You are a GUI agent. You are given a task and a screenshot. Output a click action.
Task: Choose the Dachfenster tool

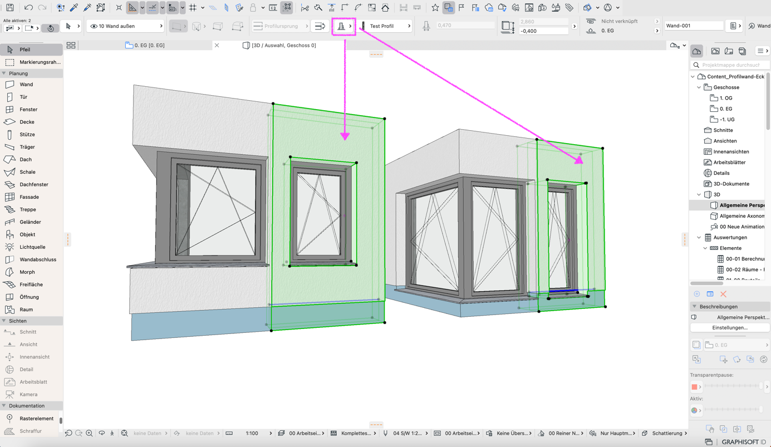(x=31, y=184)
